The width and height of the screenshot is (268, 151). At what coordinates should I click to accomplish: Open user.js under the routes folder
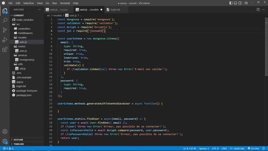tap(27, 51)
